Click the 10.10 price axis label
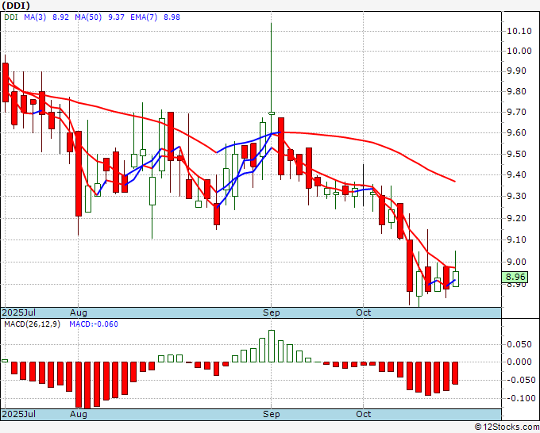 point(519,31)
